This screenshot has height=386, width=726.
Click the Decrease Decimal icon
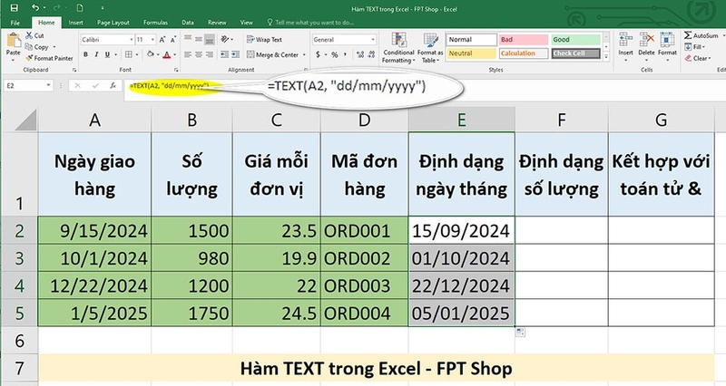click(x=371, y=54)
